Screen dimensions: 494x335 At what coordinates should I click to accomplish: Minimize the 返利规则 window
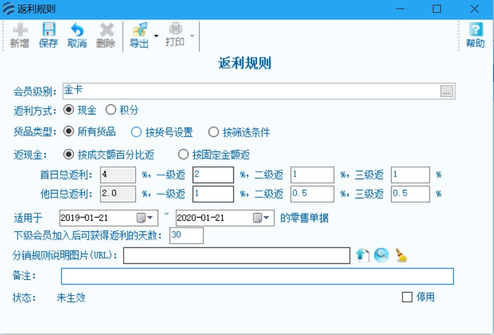tap(400, 9)
